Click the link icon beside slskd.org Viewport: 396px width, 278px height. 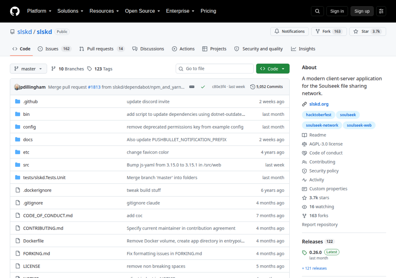[x=304, y=104]
